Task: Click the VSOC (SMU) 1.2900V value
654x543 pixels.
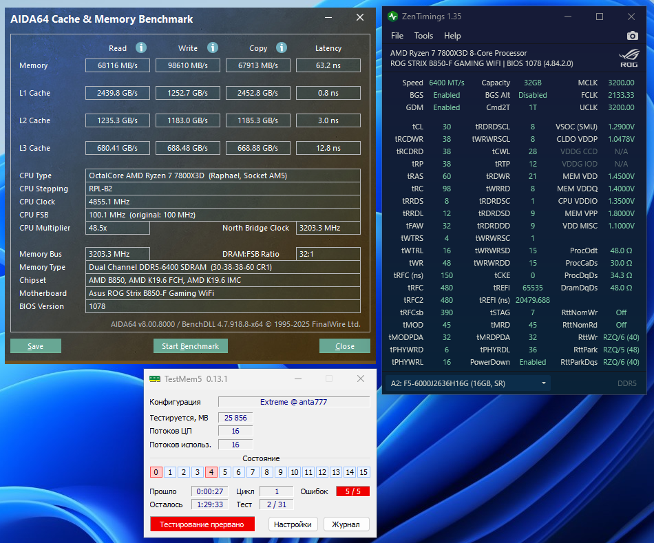Action: (621, 127)
